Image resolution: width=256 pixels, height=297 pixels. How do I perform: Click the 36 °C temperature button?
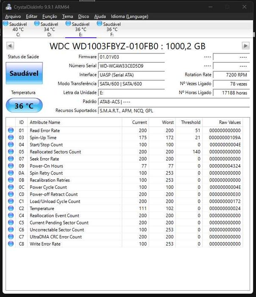(x=24, y=106)
